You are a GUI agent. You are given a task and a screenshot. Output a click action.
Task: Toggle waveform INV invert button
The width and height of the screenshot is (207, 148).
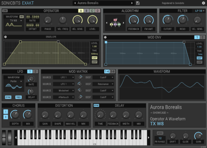coord(22,17)
